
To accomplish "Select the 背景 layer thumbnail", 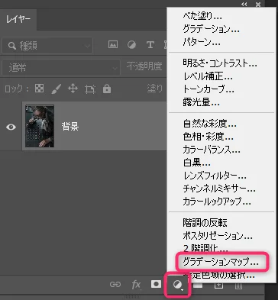I will (x=40, y=126).
